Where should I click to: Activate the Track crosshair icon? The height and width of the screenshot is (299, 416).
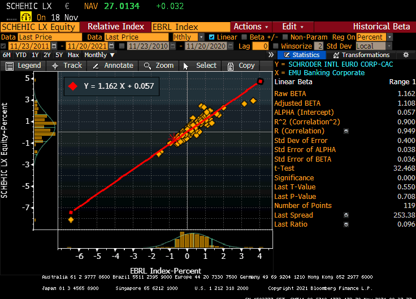click(55, 66)
